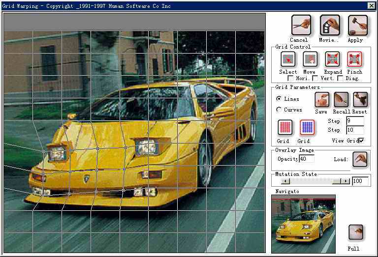
Task: Recall the saved grid settings
Action: pos(341,100)
